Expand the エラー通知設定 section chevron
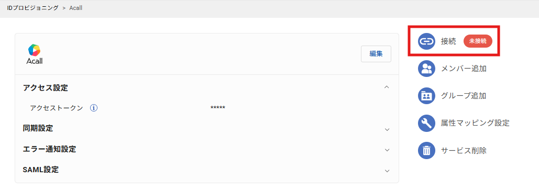The image size is (539, 190). click(x=387, y=150)
